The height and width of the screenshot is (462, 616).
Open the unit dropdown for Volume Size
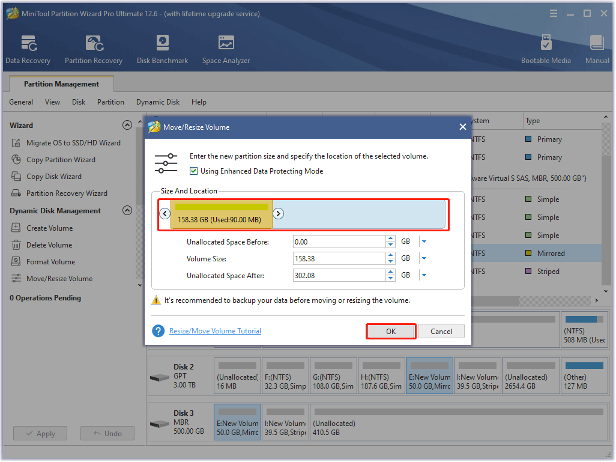pos(424,258)
